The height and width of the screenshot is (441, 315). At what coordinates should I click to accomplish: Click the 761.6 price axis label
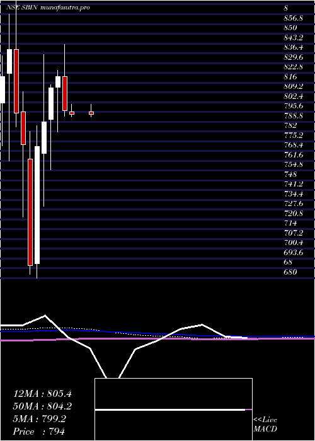[x=293, y=154]
